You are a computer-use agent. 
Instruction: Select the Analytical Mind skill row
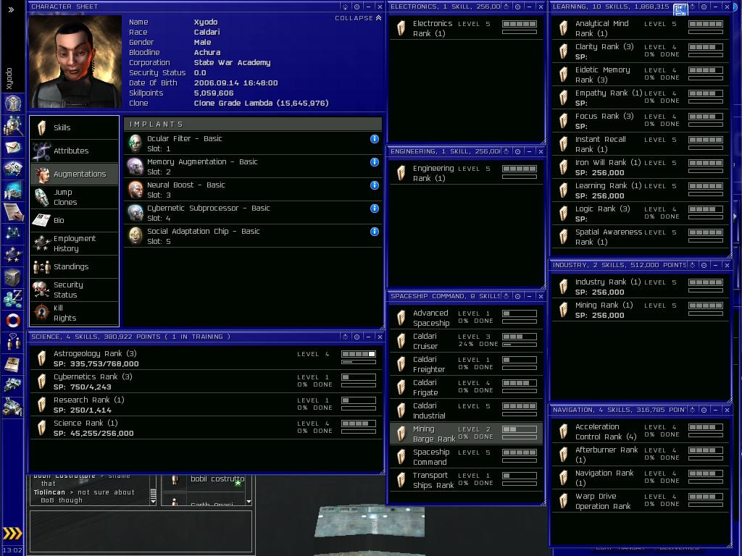coord(641,28)
